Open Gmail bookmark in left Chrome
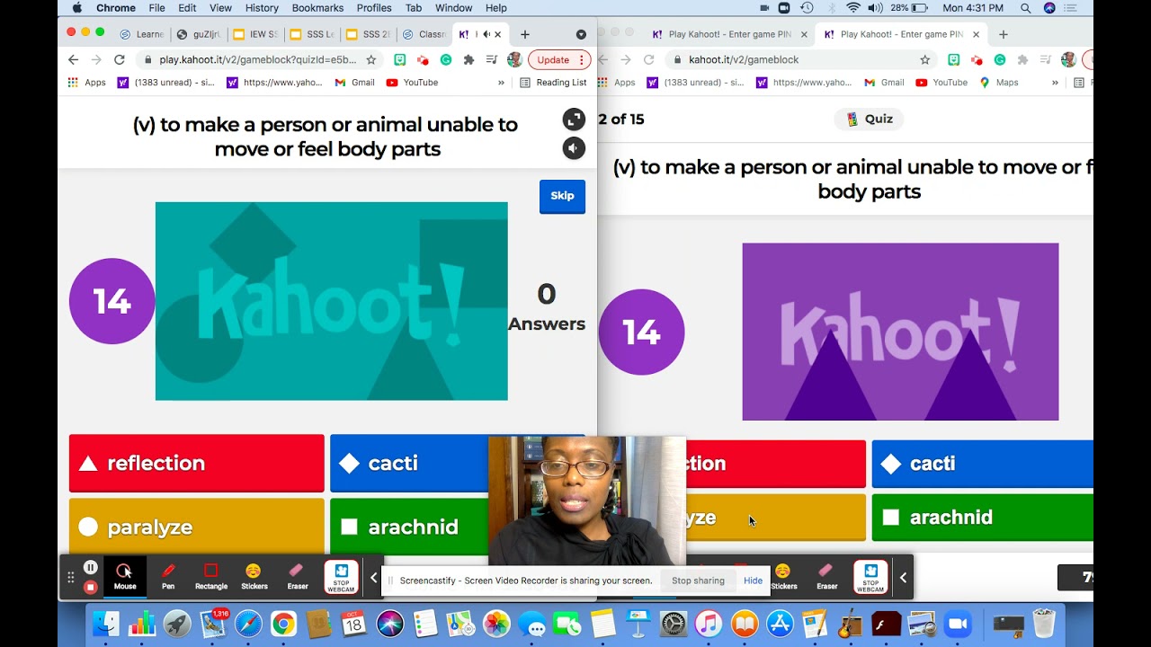 coord(354,83)
